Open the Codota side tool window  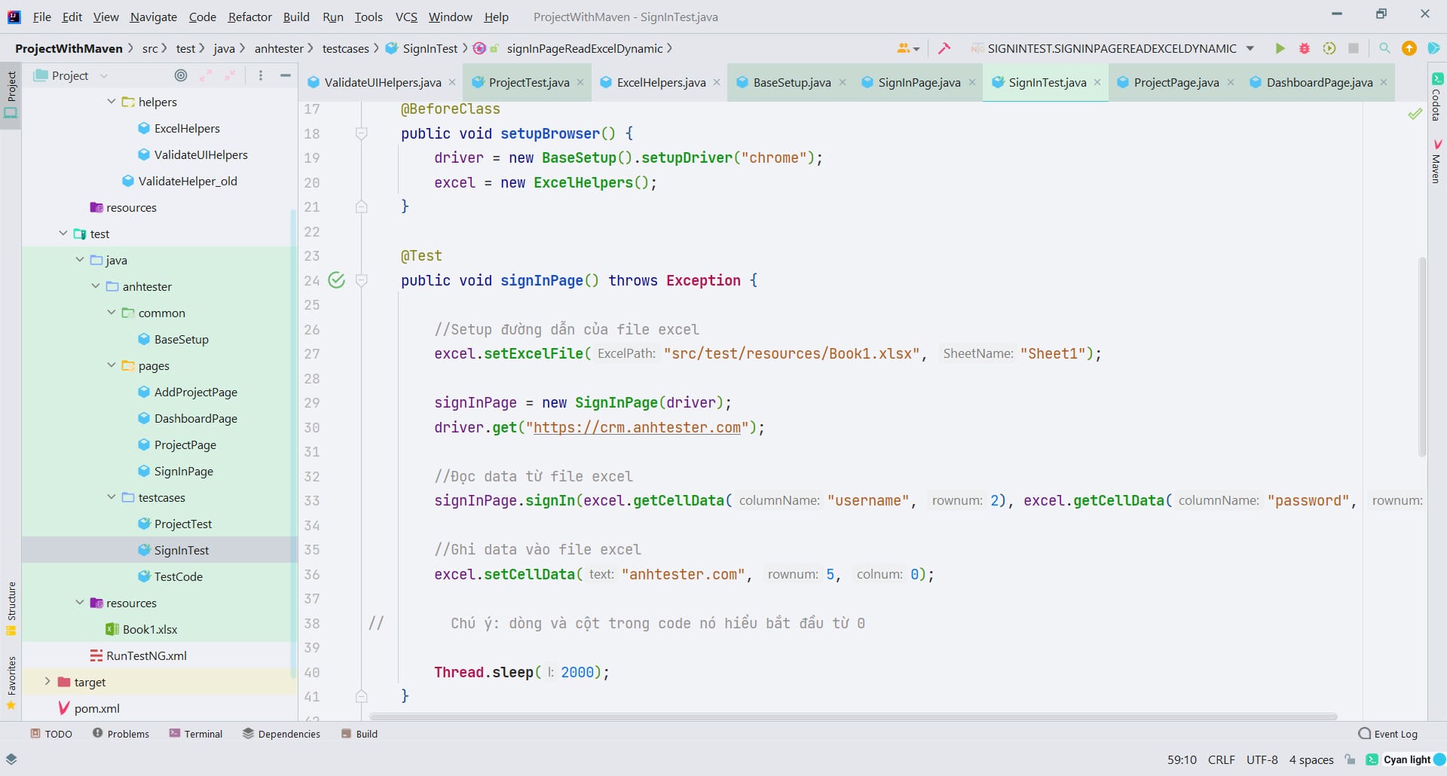pyautogui.click(x=1436, y=97)
